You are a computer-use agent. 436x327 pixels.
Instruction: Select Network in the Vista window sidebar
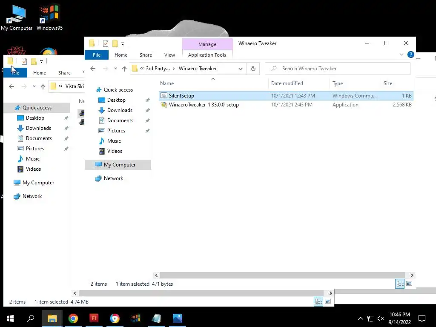pyautogui.click(x=32, y=196)
